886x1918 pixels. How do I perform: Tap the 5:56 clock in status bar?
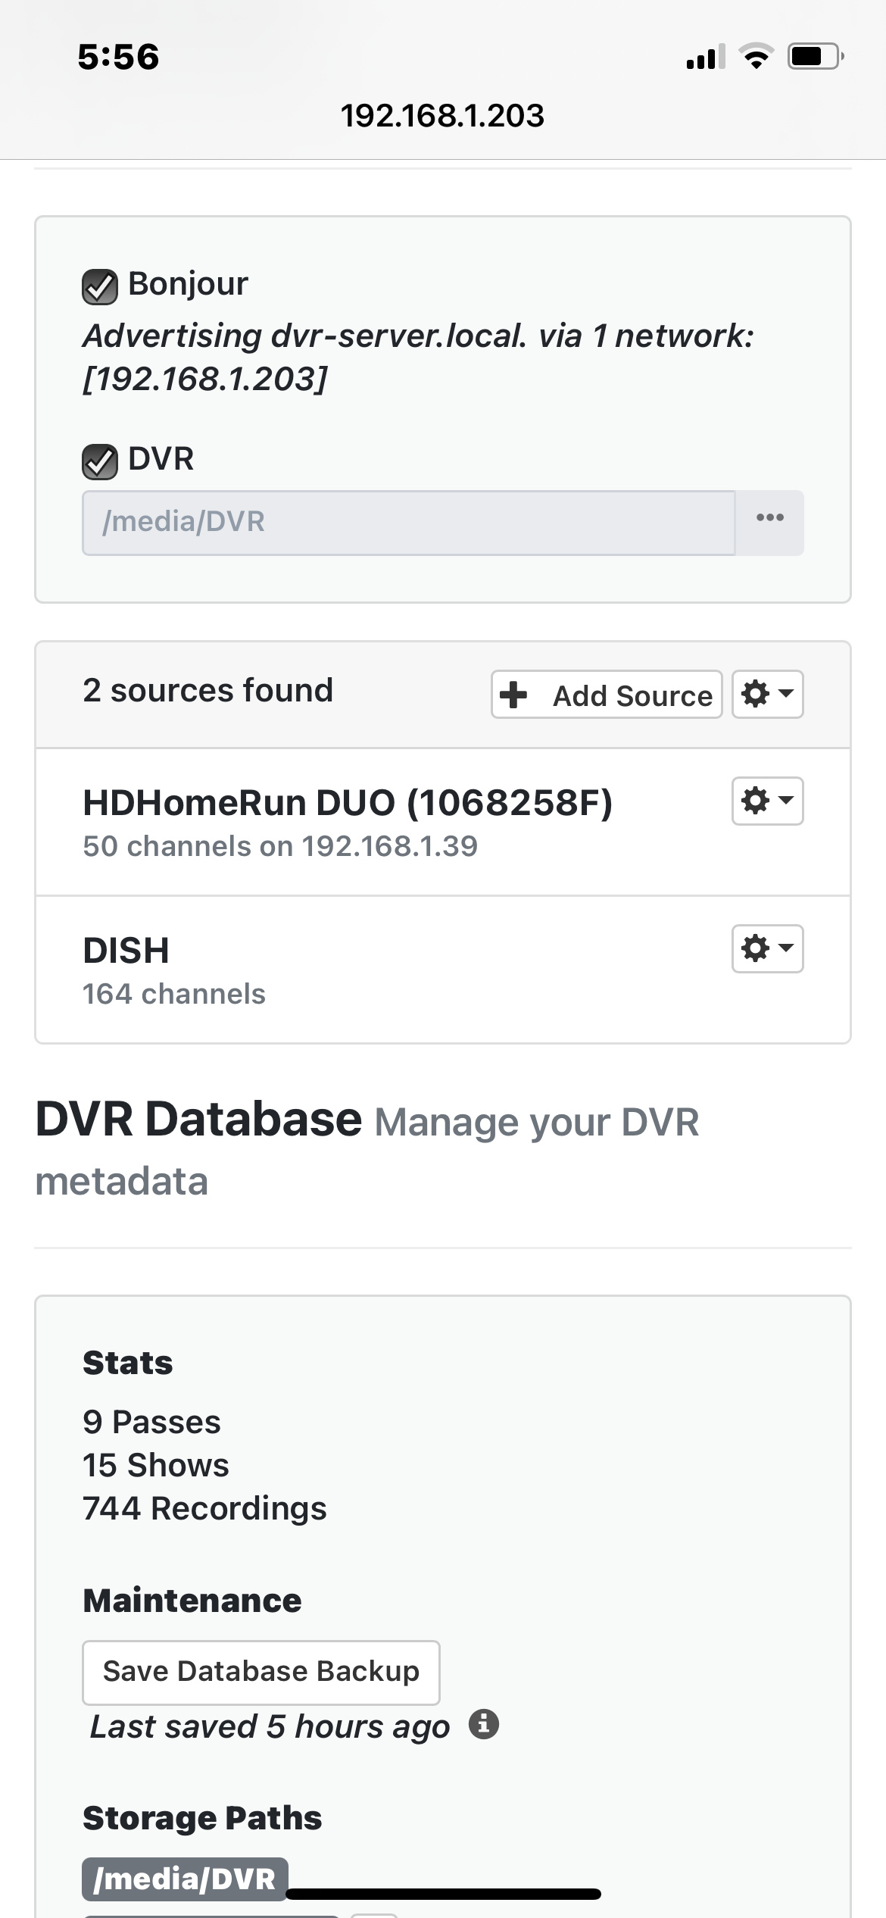point(118,58)
